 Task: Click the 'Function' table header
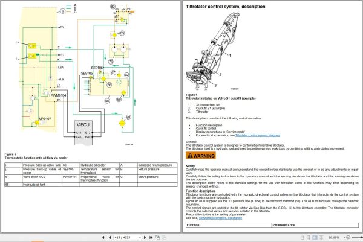point(229,225)
